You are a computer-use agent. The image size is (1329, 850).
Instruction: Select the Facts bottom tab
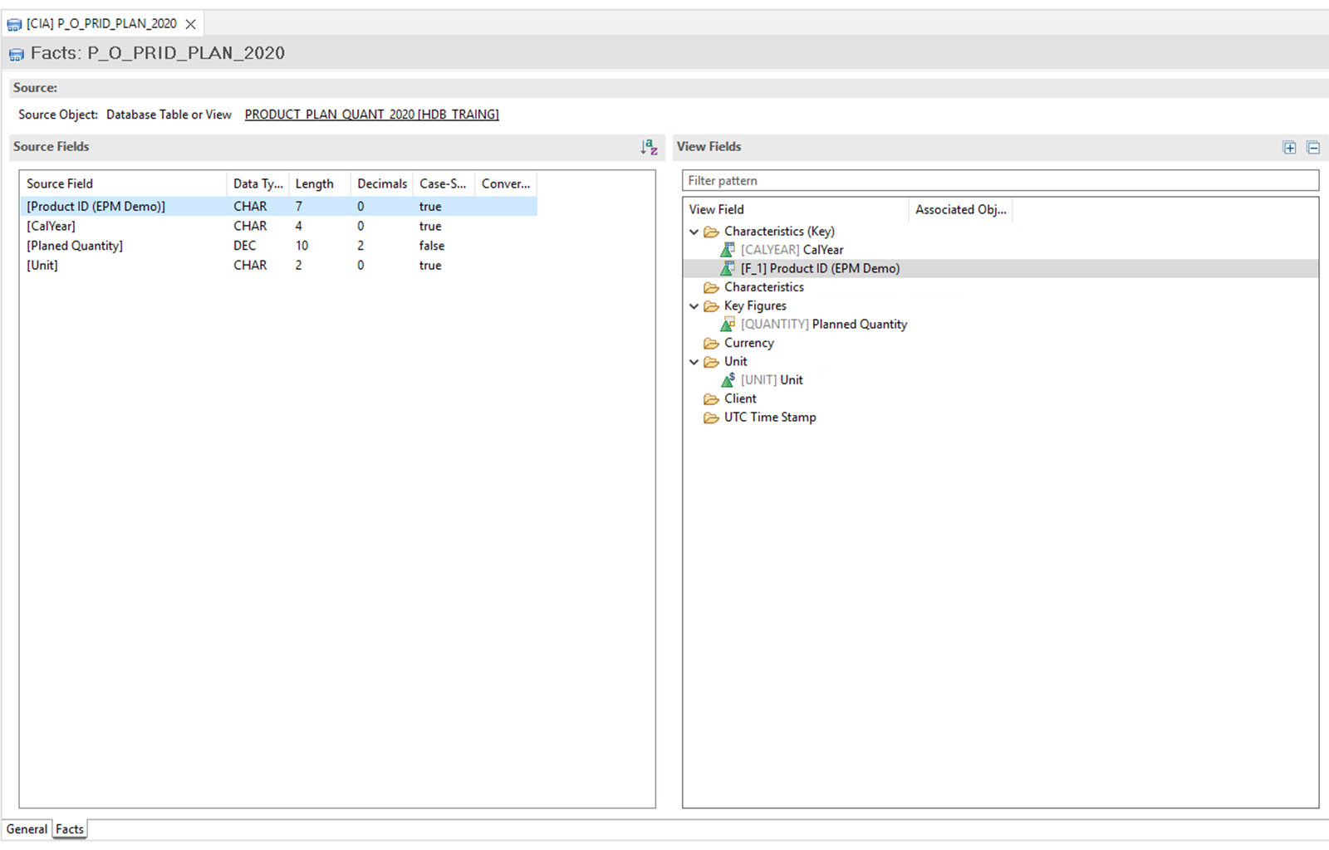[x=70, y=829]
